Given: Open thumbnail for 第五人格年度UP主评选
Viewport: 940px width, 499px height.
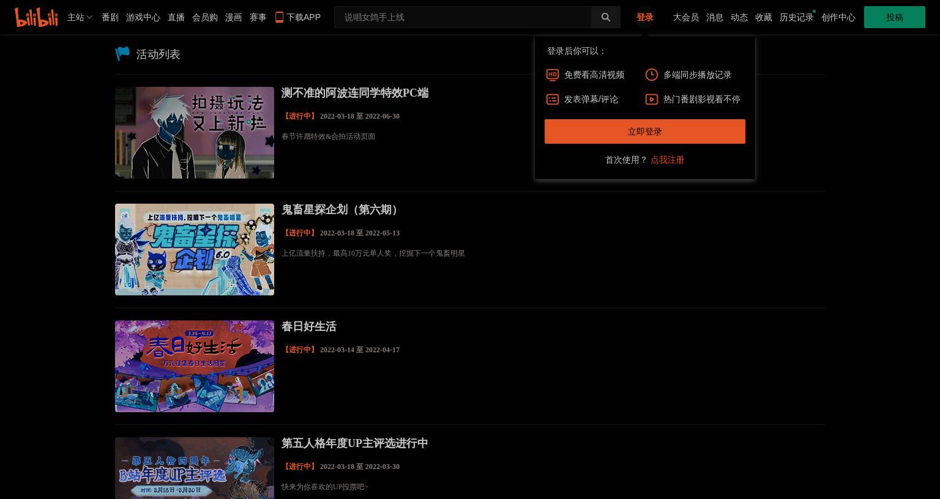Looking at the screenshot, I should [195, 468].
